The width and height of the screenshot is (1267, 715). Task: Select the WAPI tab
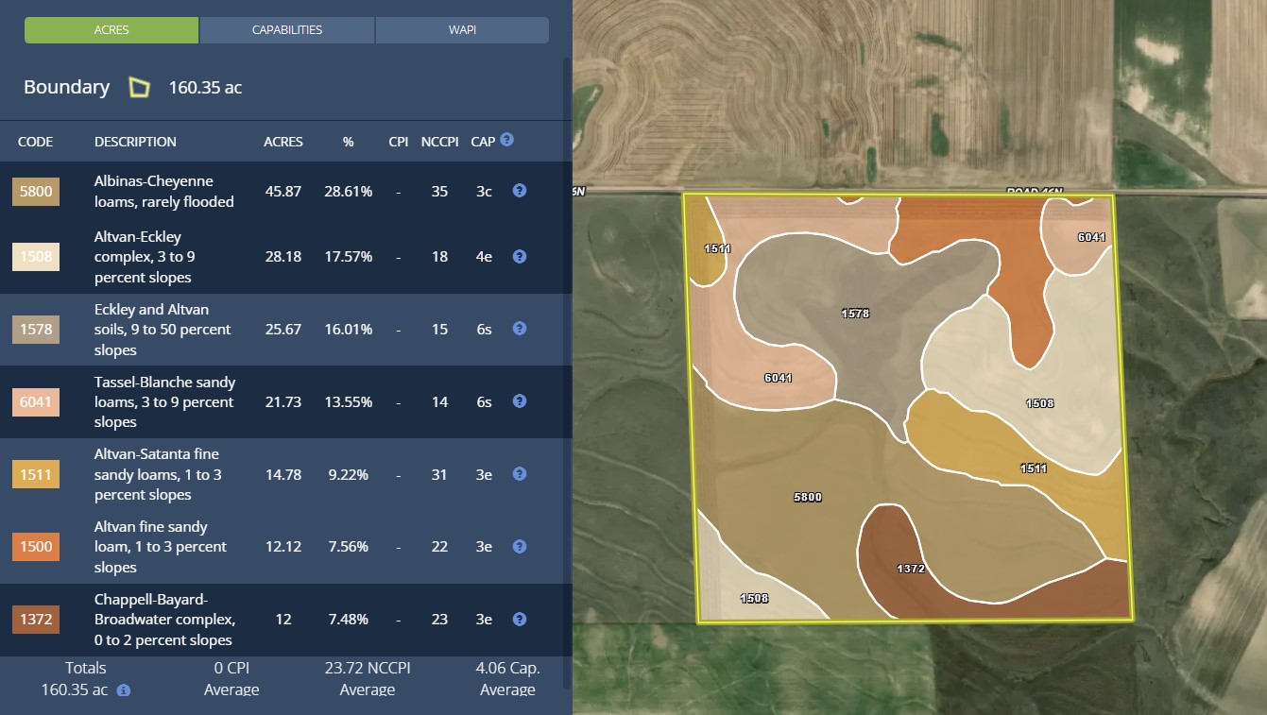(462, 30)
